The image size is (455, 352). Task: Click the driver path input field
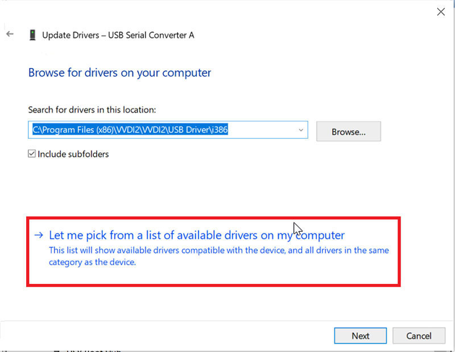pyautogui.click(x=168, y=130)
